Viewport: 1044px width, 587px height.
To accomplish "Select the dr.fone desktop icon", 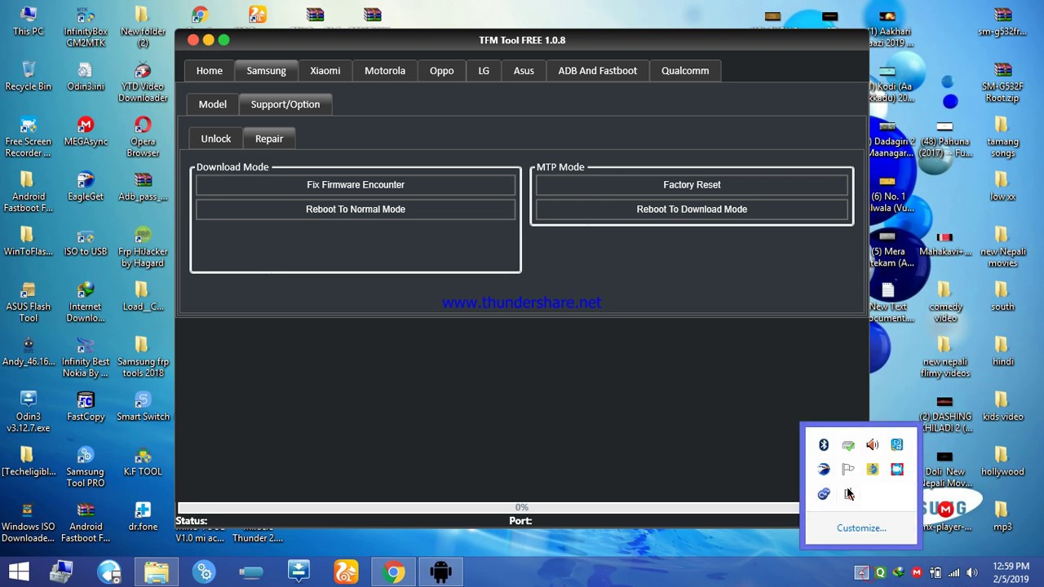I will (143, 516).
